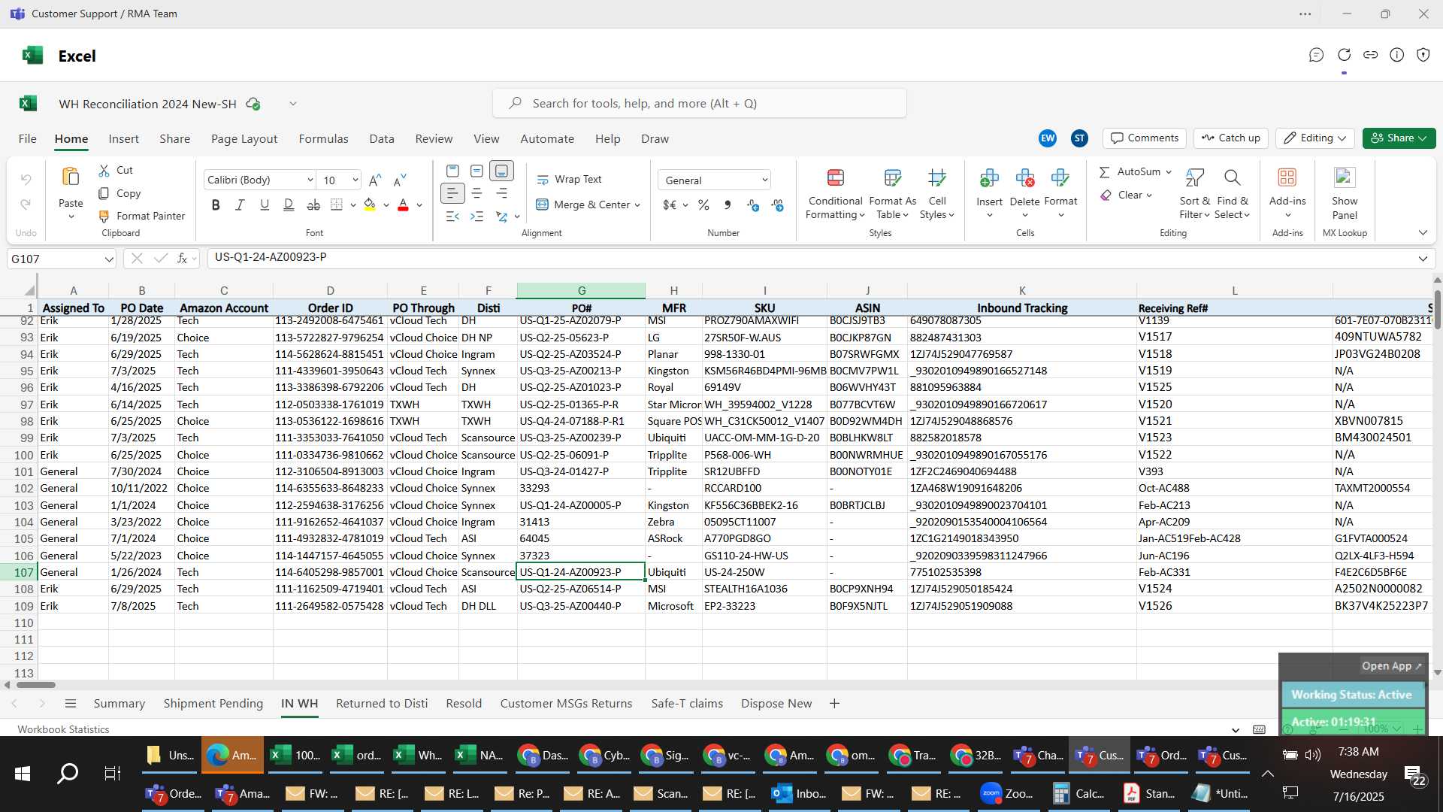This screenshot has height=812, width=1443.
Task: Apply the red font color
Action: (x=403, y=205)
